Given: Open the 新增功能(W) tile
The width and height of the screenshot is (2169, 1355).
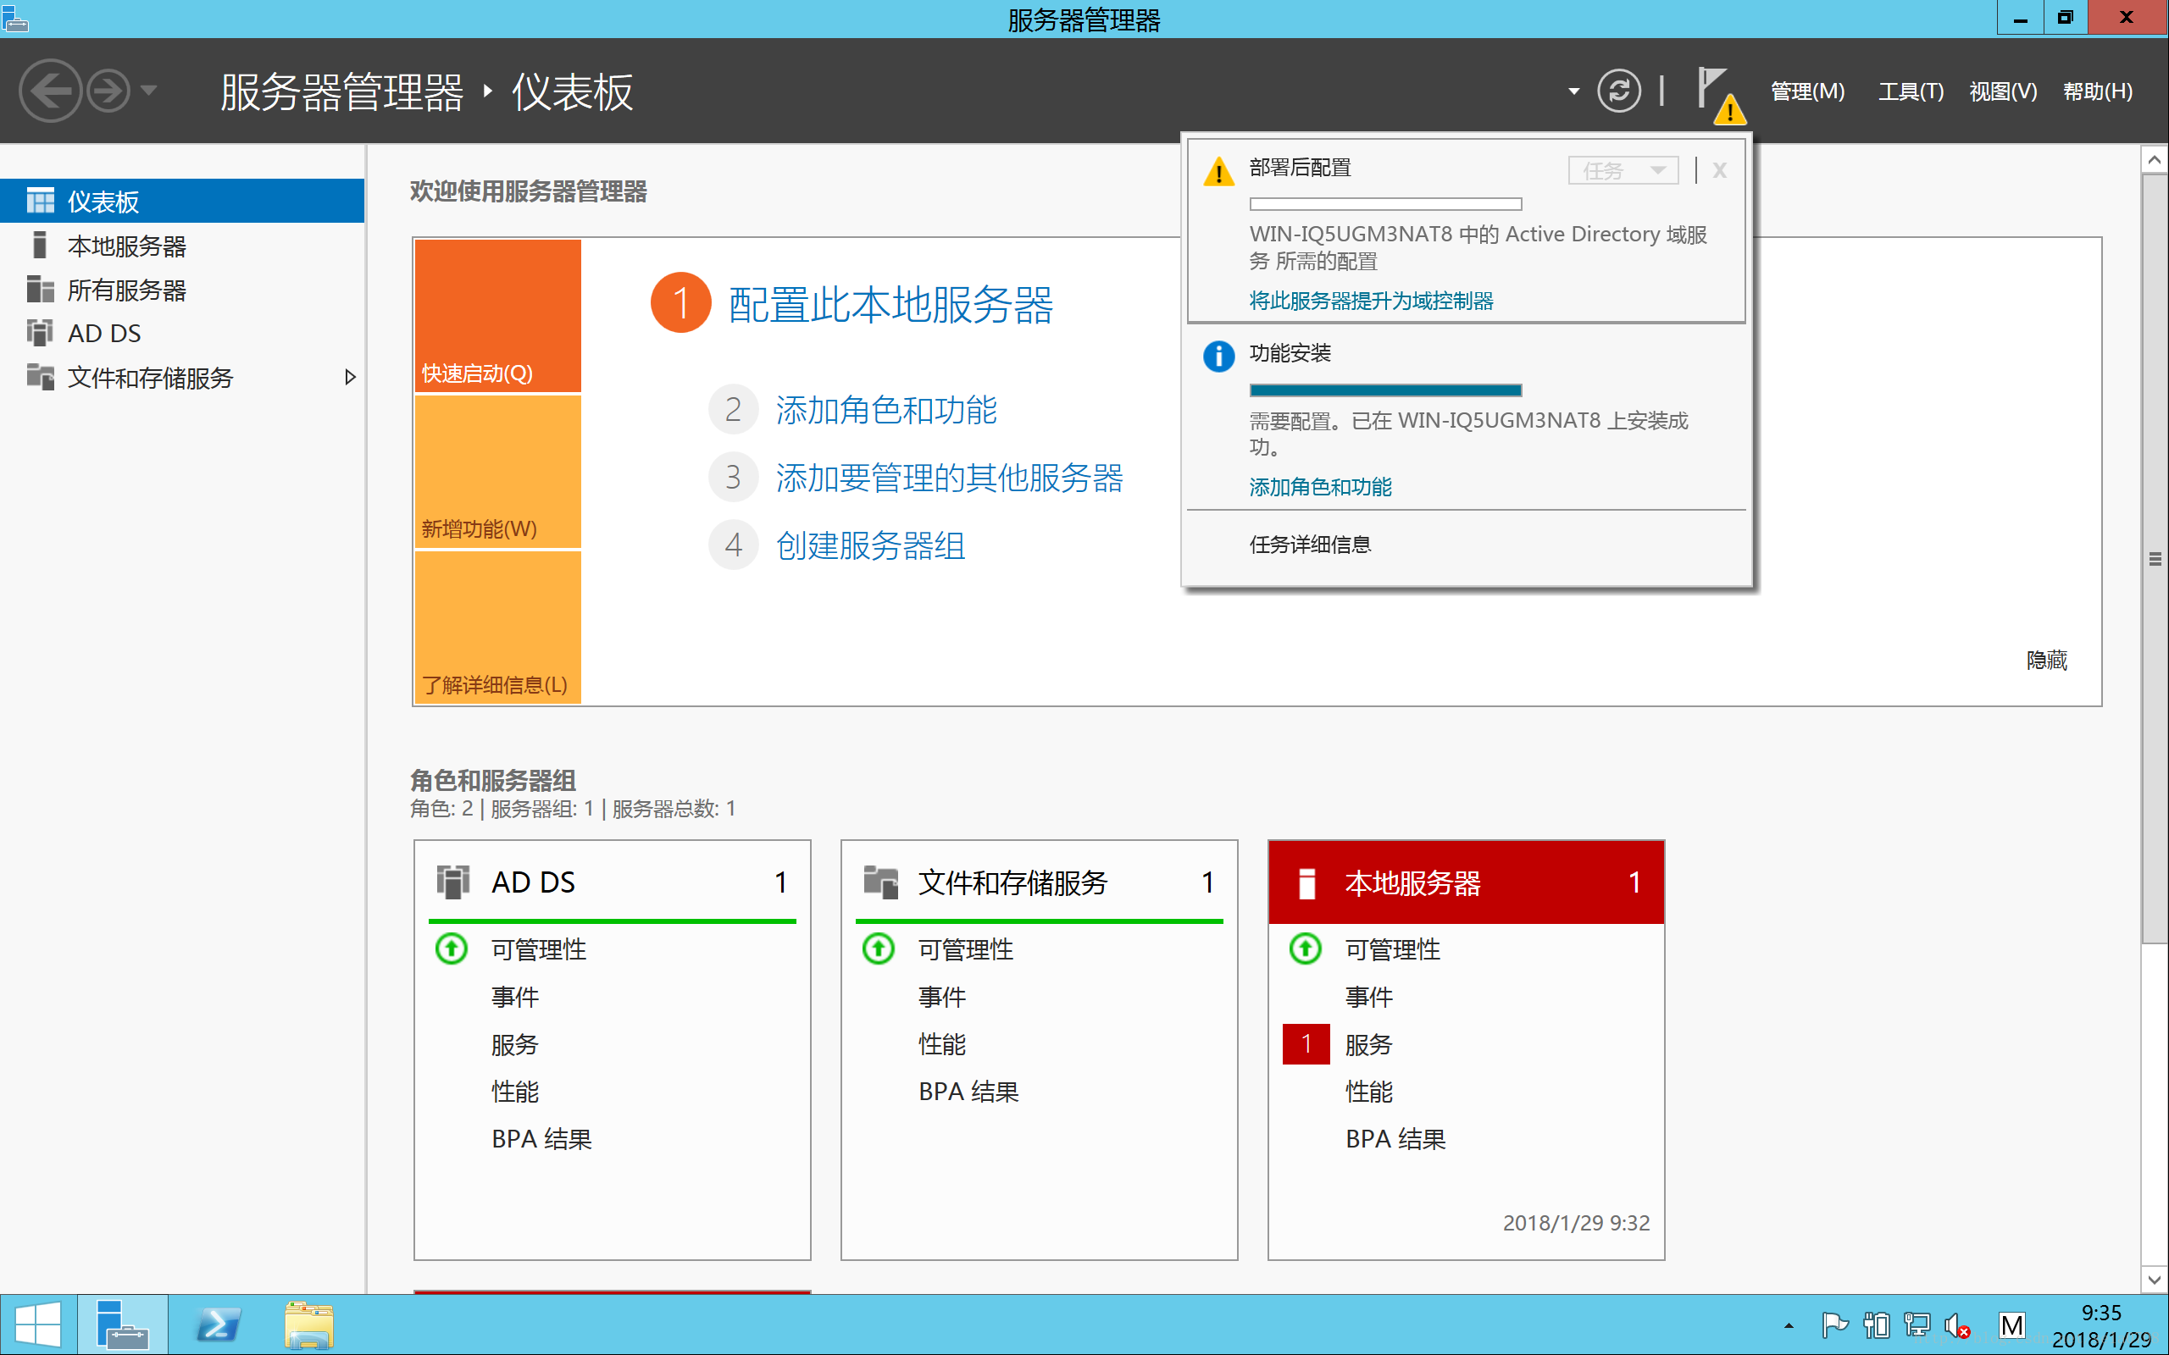Looking at the screenshot, I should click(497, 472).
